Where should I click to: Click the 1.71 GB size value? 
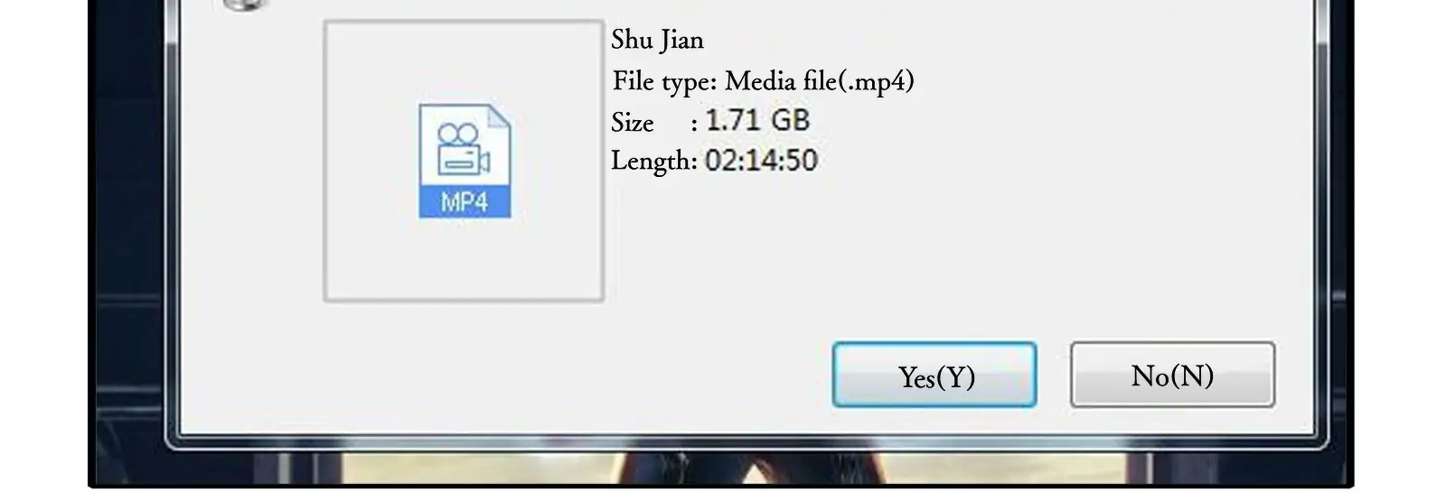coord(757,120)
